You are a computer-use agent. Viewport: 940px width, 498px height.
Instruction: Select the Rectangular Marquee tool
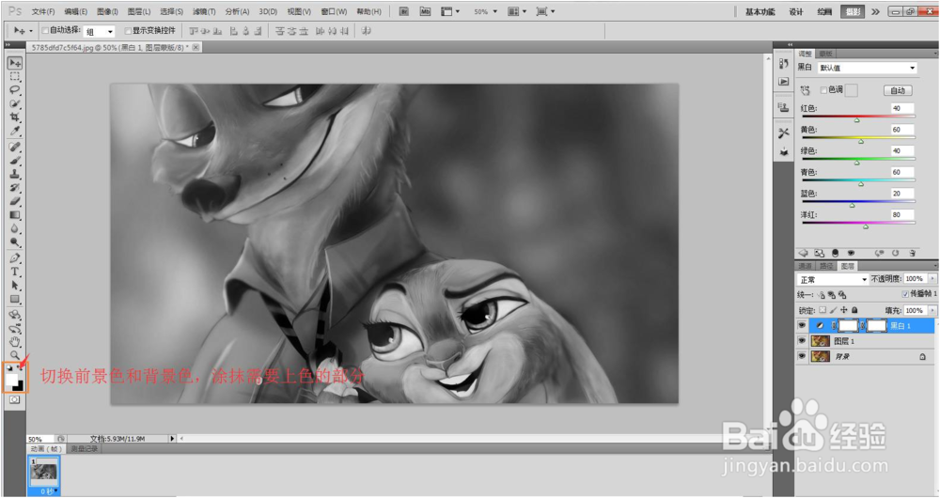coord(15,77)
